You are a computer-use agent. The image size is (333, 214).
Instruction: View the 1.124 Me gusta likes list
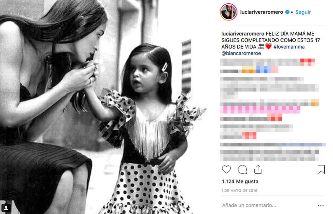click(240, 181)
